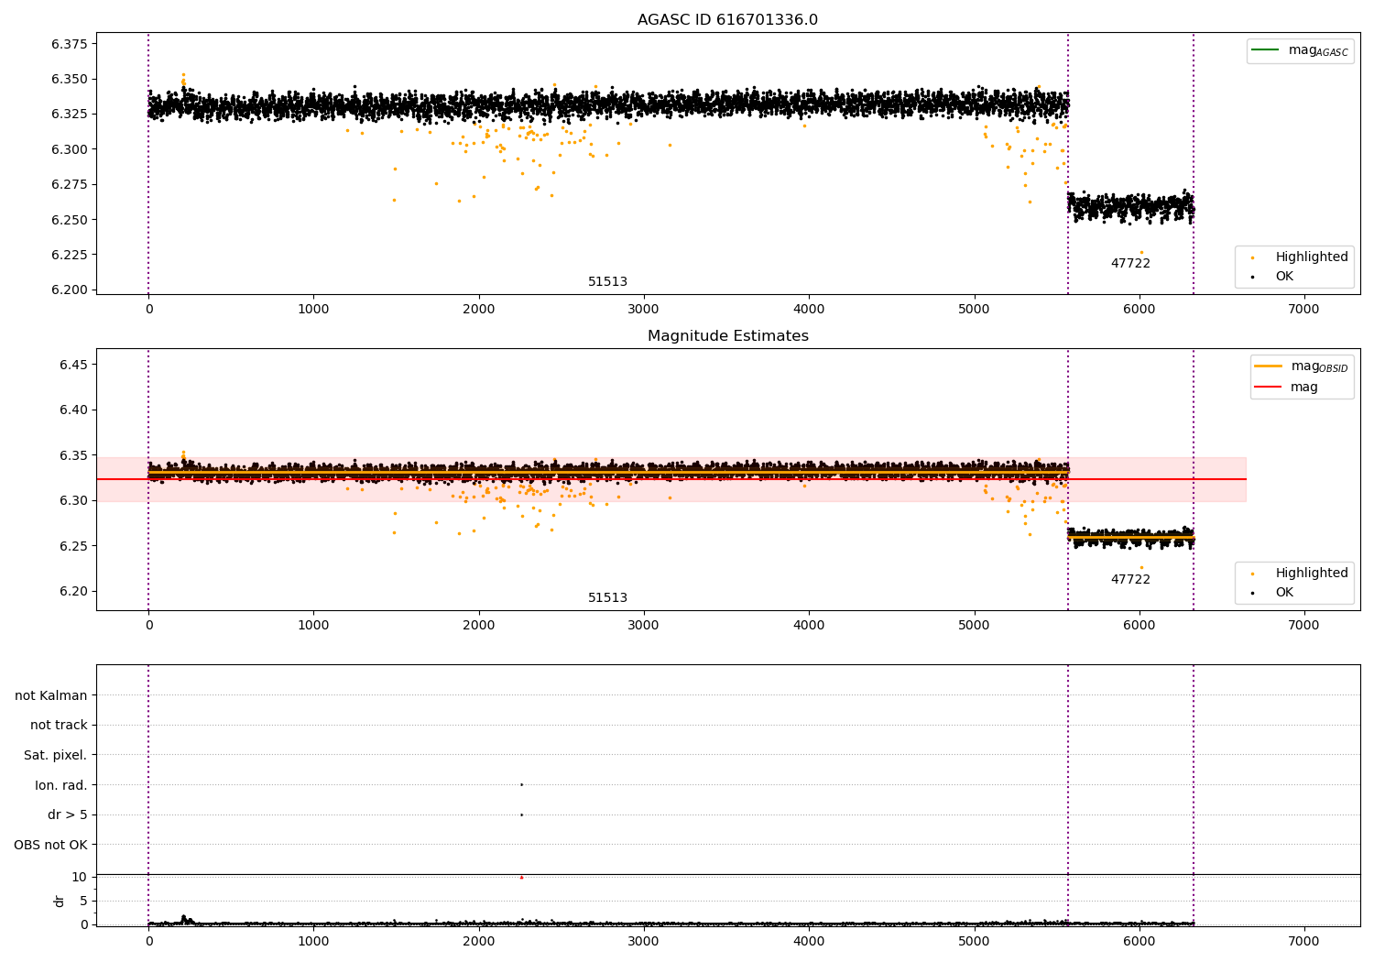Click the 'OBS not OK' row label
This screenshot has width=1374, height=962.
point(51,845)
